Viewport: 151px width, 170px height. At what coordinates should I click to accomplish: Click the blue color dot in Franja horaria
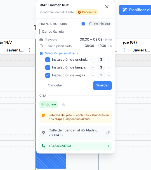click(x=83, y=24)
